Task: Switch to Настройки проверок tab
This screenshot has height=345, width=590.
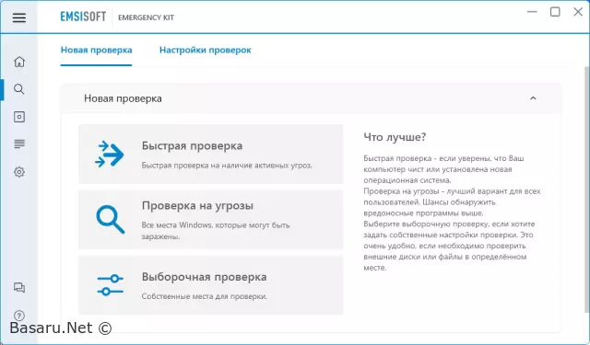Action: [205, 50]
